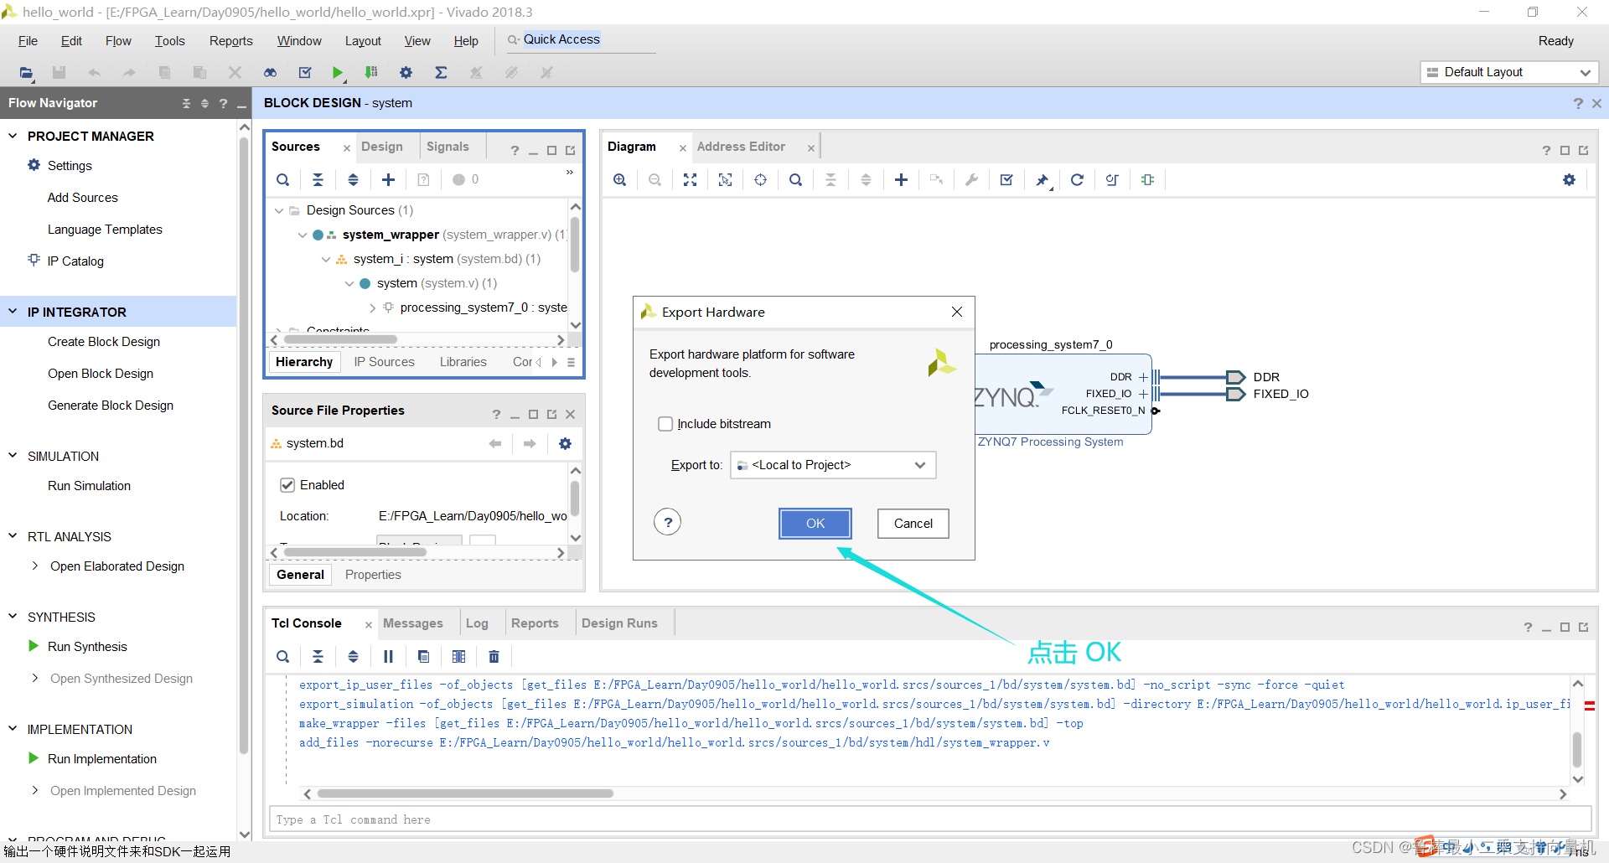1609x863 pixels.
Task: Cancel the Export Hardware dialog
Action: click(x=913, y=524)
